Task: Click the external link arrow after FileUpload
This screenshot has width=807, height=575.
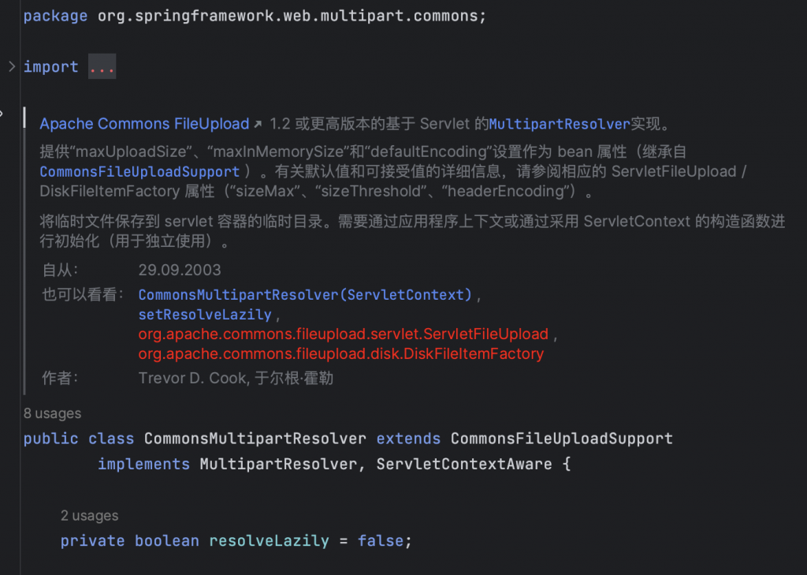Action: coord(258,125)
